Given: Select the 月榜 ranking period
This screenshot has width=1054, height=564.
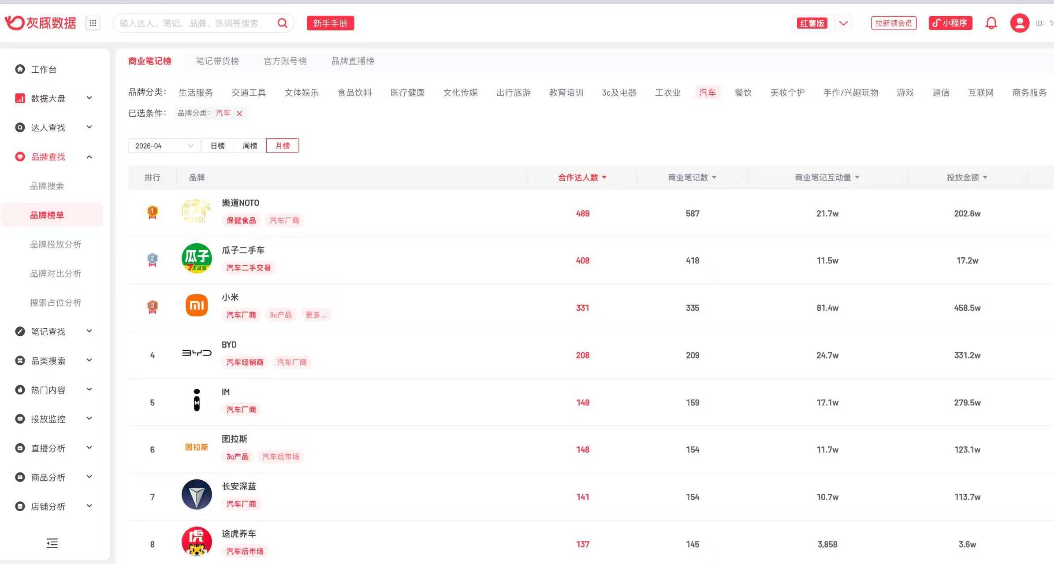Looking at the screenshot, I should pyautogui.click(x=283, y=146).
